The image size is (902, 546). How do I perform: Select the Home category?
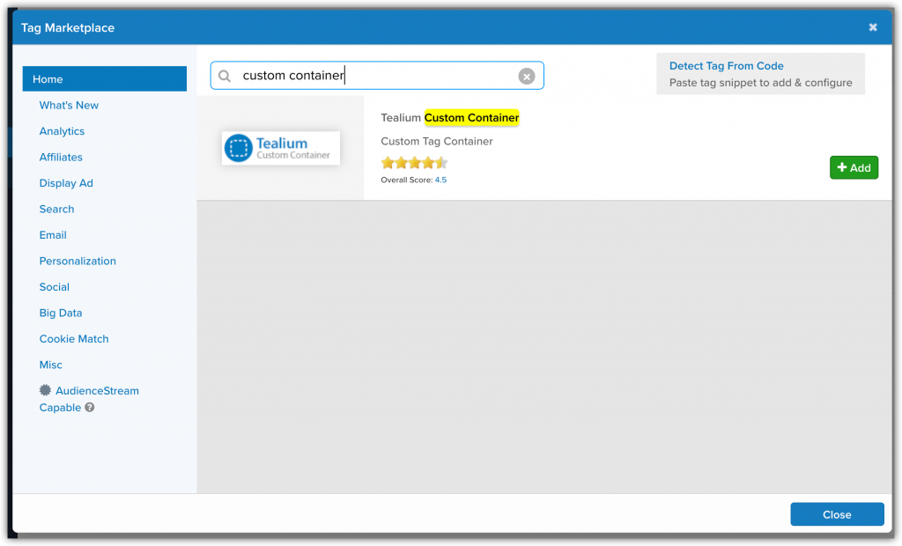tap(105, 79)
